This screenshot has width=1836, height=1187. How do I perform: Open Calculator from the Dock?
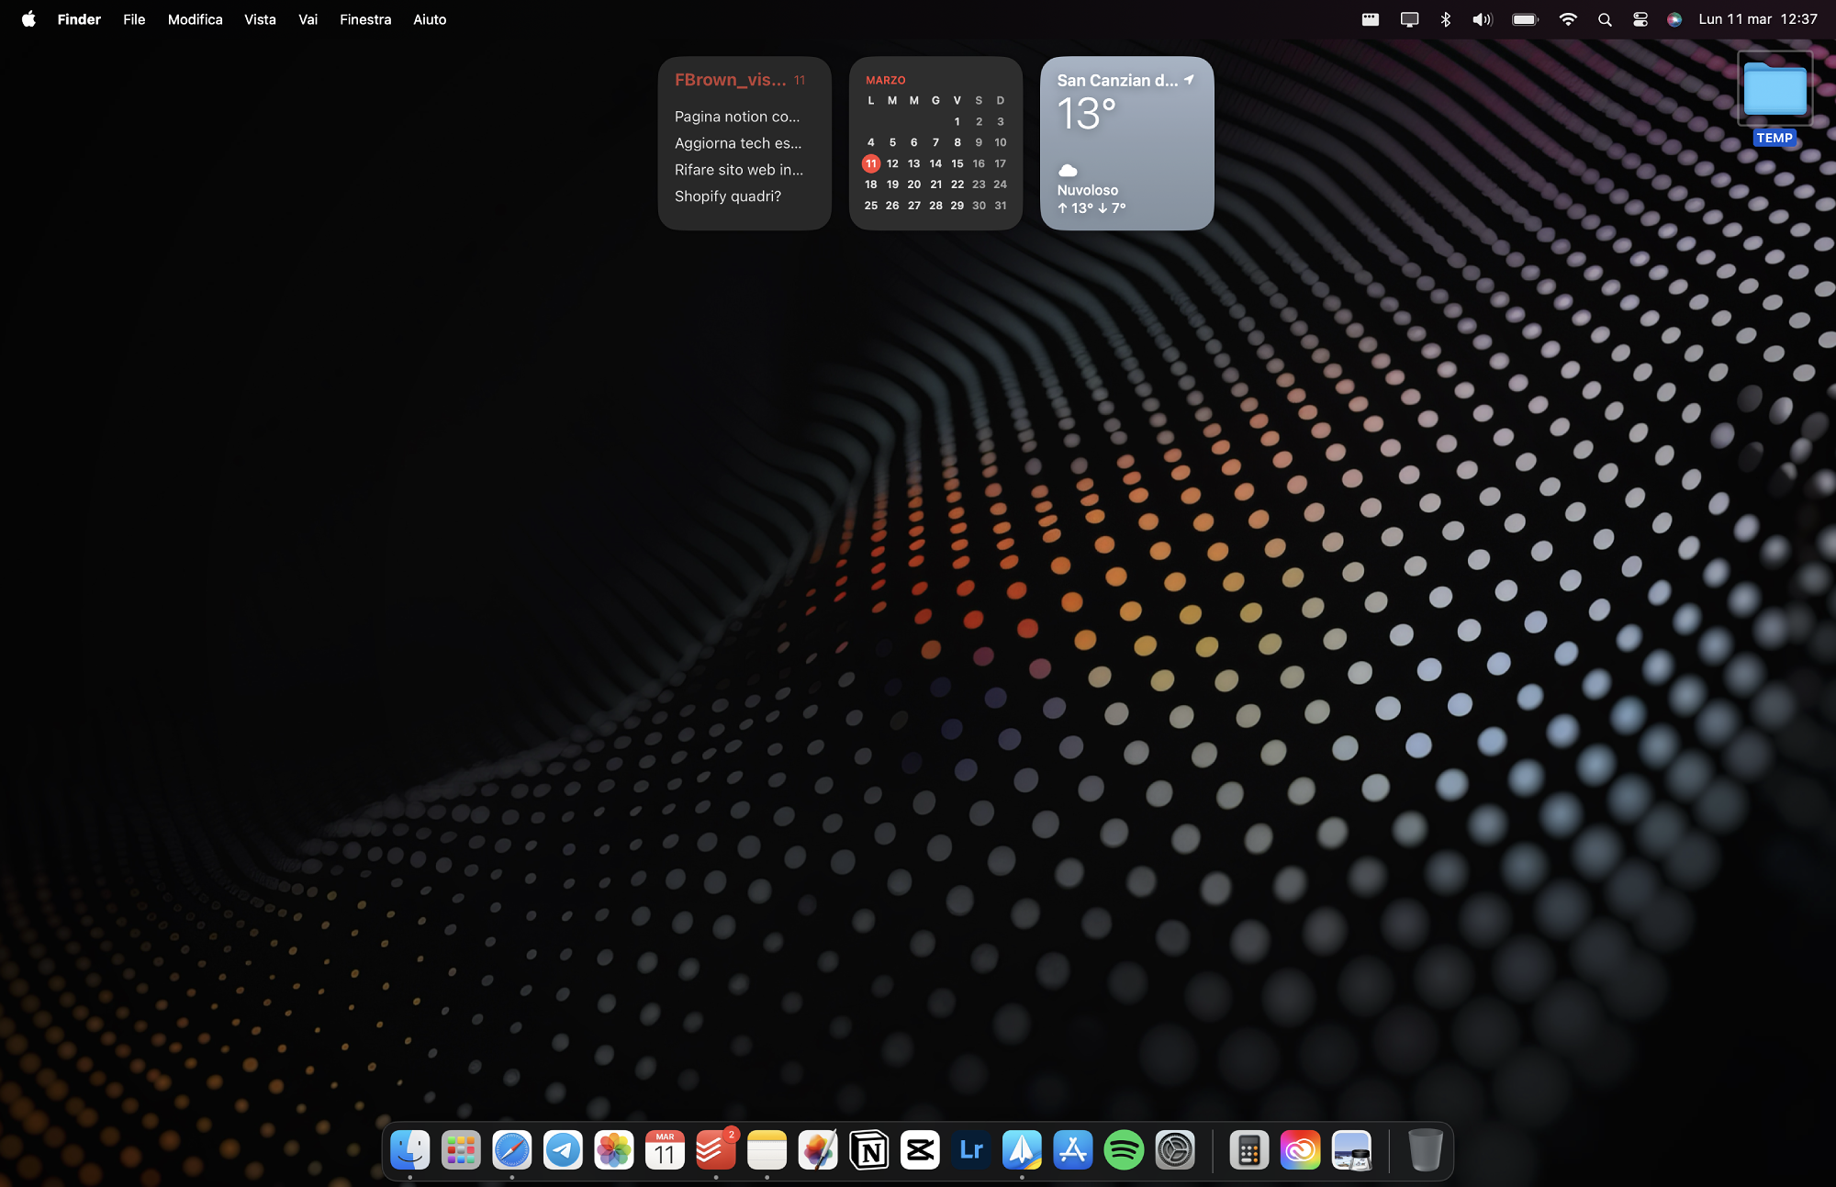tap(1249, 1149)
